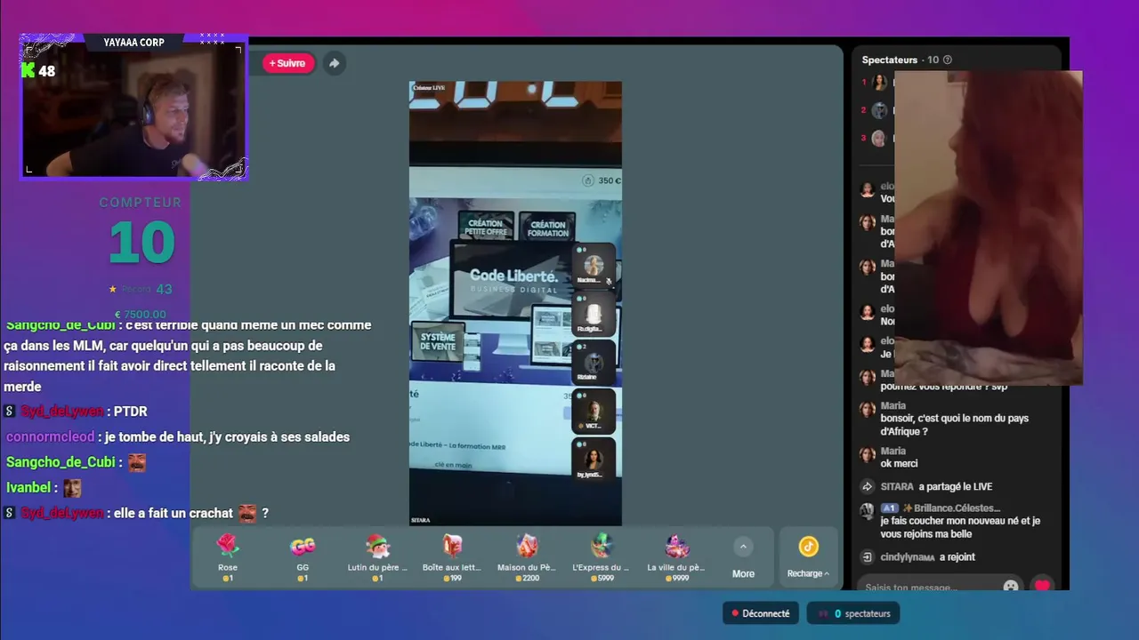This screenshot has height=640, width=1139.
Task: Click the rank 1 spectator avatar
Action: (879, 83)
